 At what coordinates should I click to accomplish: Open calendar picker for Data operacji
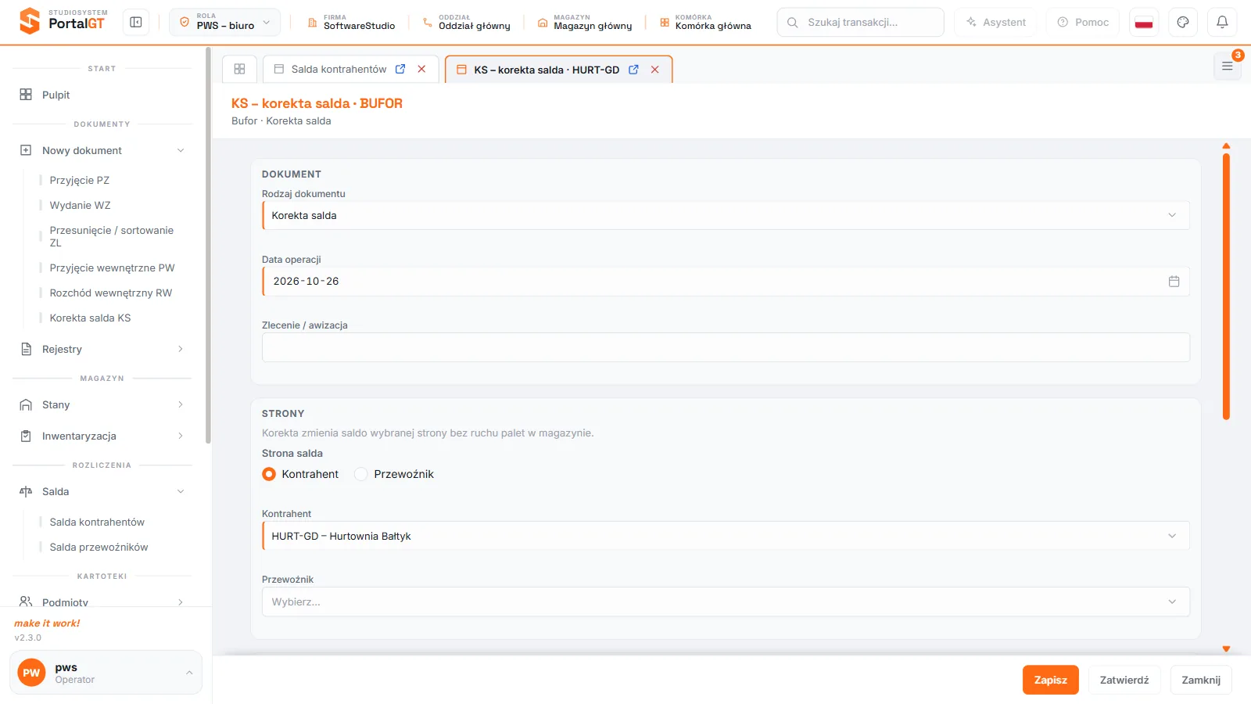tap(1174, 282)
